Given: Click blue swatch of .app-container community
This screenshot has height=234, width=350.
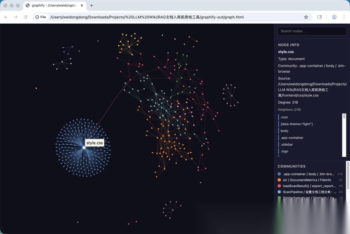Looking at the screenshot, I should pyautogui.click(x=279, y=174).
